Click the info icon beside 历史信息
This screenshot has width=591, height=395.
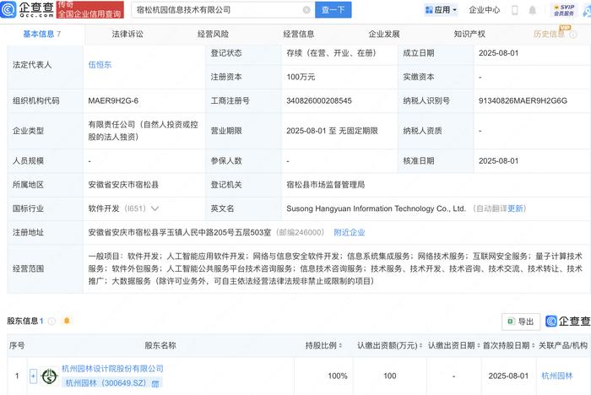(x=573, y=35)
